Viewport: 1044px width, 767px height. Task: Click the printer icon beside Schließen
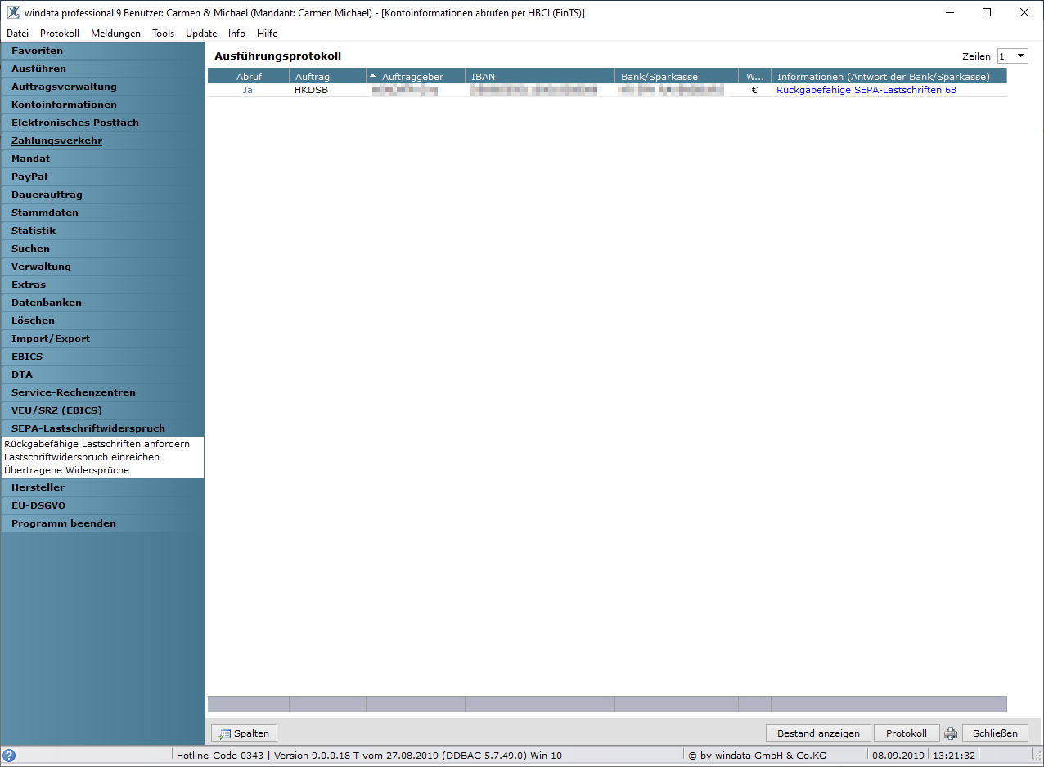(951, 733)
